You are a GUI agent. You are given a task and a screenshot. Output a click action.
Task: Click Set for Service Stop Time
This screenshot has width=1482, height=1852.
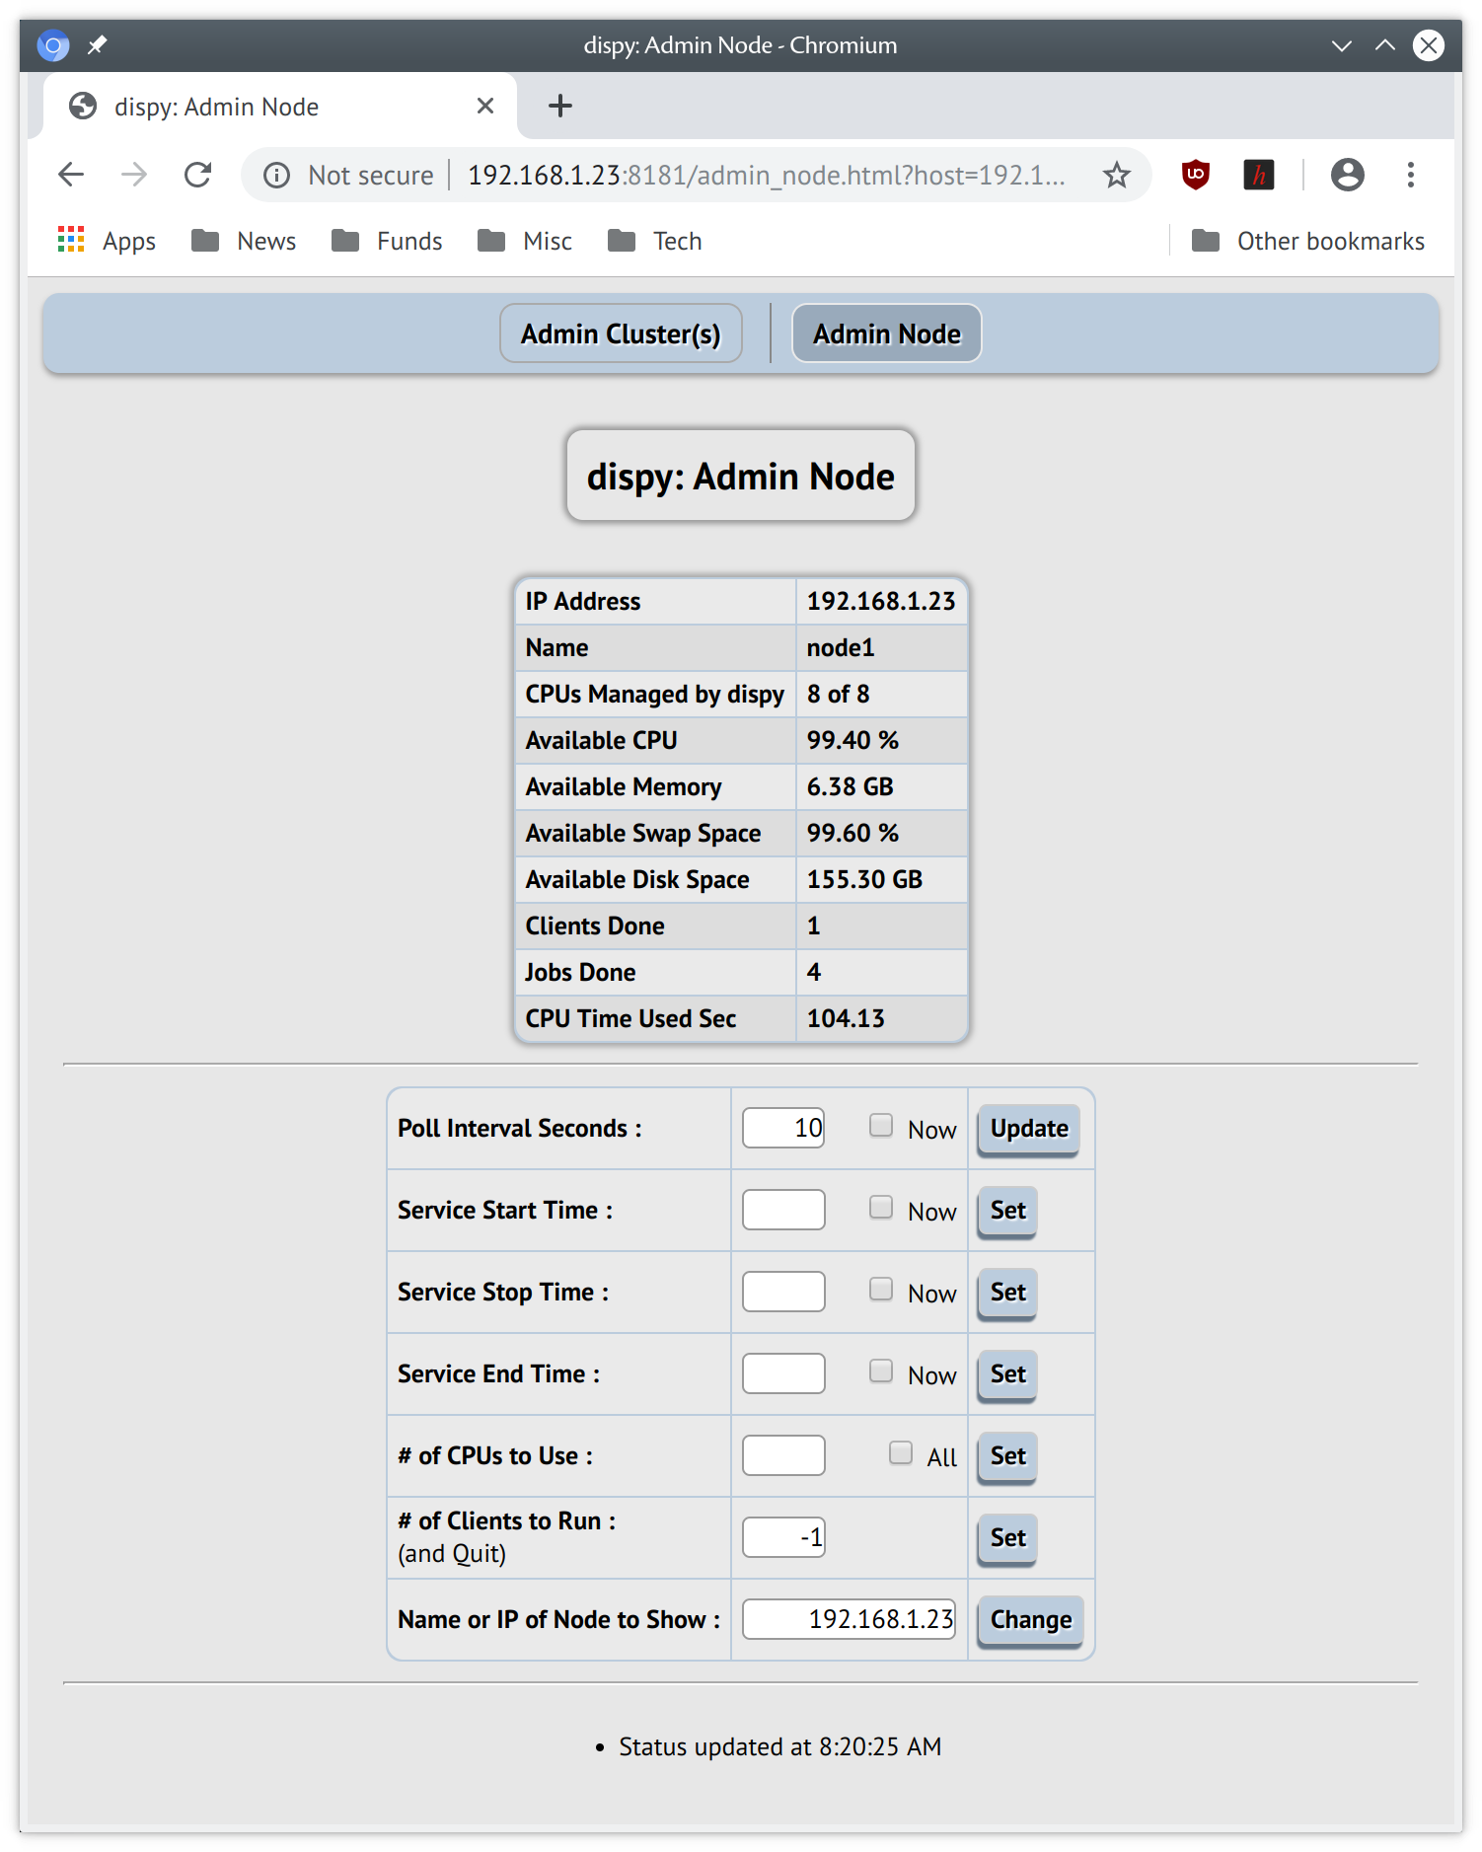pyautogui.click(x=1007, y=1293)
